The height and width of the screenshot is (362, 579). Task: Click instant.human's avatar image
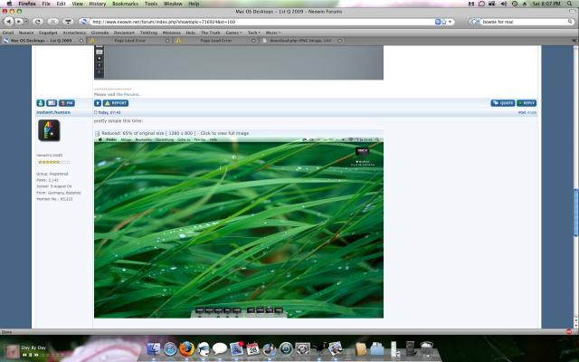pyautogui.click(x=49, y=130)
